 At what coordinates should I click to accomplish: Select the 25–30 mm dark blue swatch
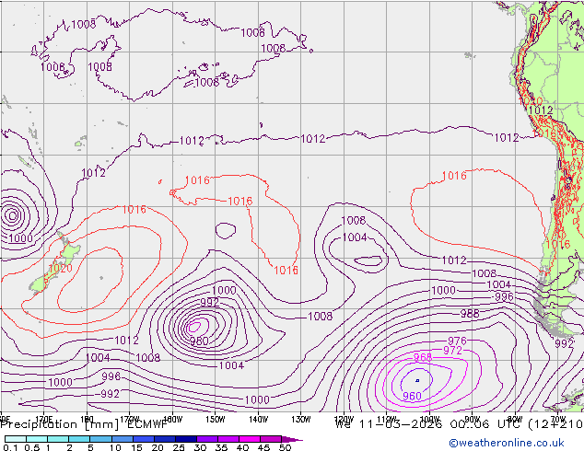pyautogui.click(x=185, y=439)
